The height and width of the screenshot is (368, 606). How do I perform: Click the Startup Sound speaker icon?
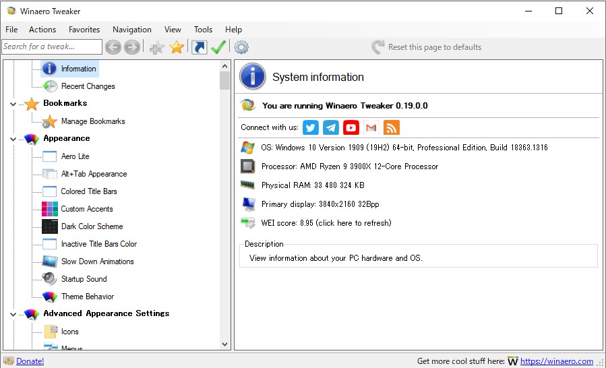[x=49, y=279]
